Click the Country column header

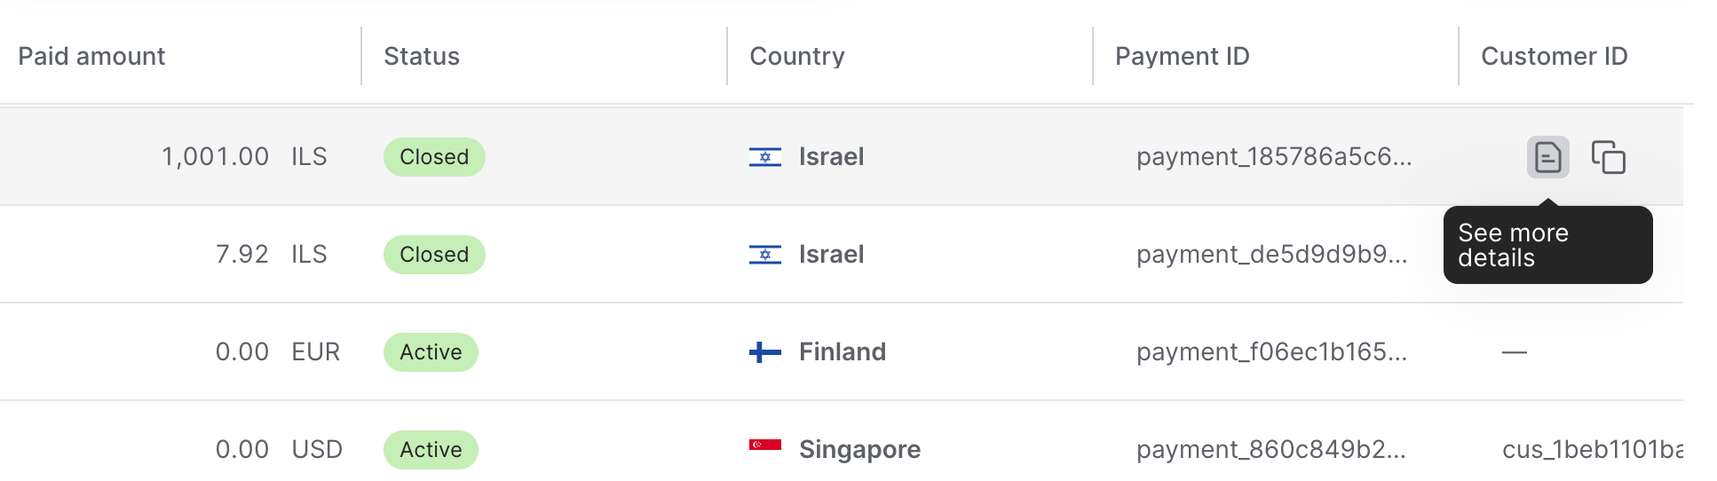(x=796, y=57)
